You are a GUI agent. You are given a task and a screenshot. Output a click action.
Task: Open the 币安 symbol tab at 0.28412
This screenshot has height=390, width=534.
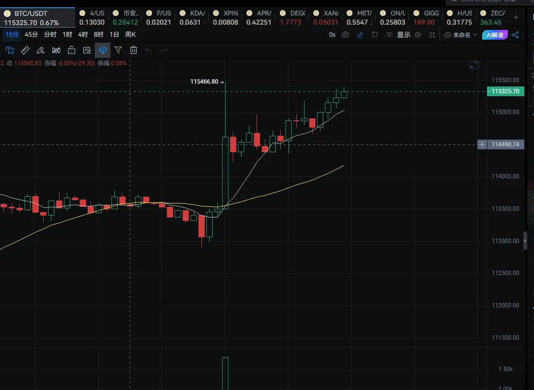[125, 18]
